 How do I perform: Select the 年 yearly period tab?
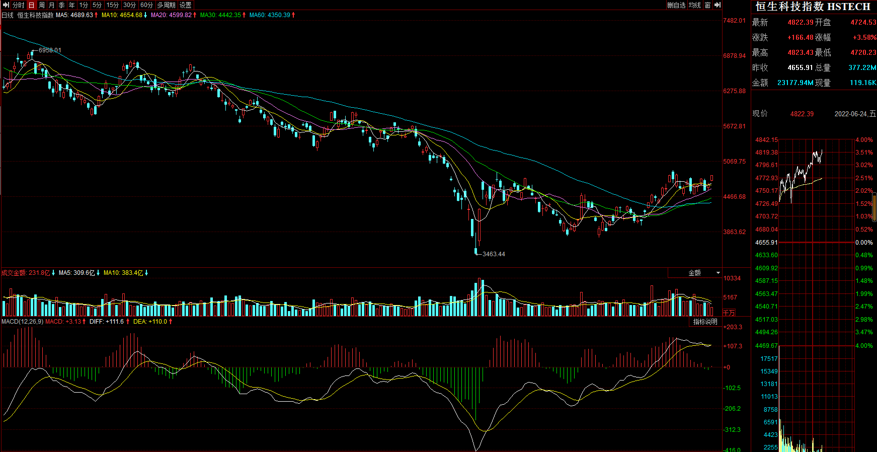click(72, 5)
